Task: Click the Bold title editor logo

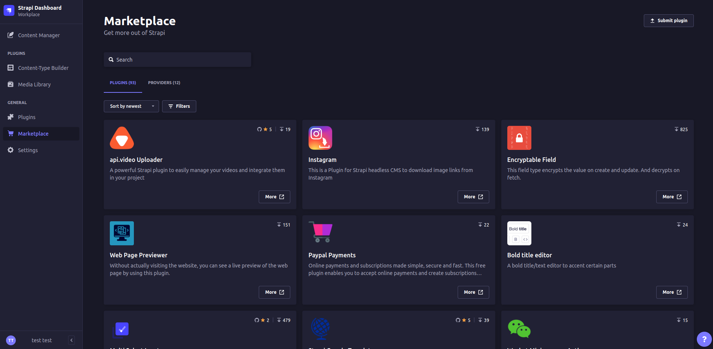Action: coord(519,233)
